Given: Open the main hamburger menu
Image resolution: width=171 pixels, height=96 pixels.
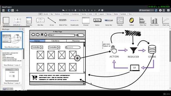Looking at the screenshot, I should point(3,10).
